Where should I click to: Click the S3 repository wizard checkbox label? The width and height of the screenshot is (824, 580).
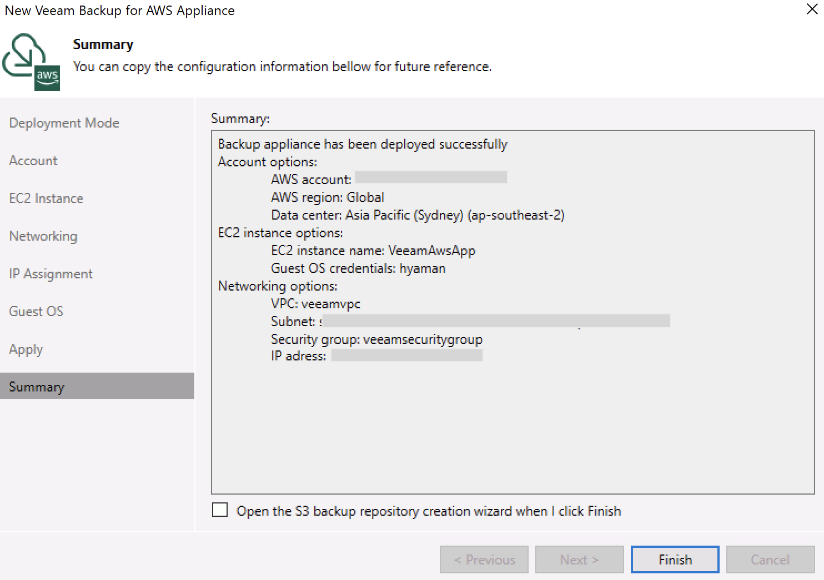(428, 511)
